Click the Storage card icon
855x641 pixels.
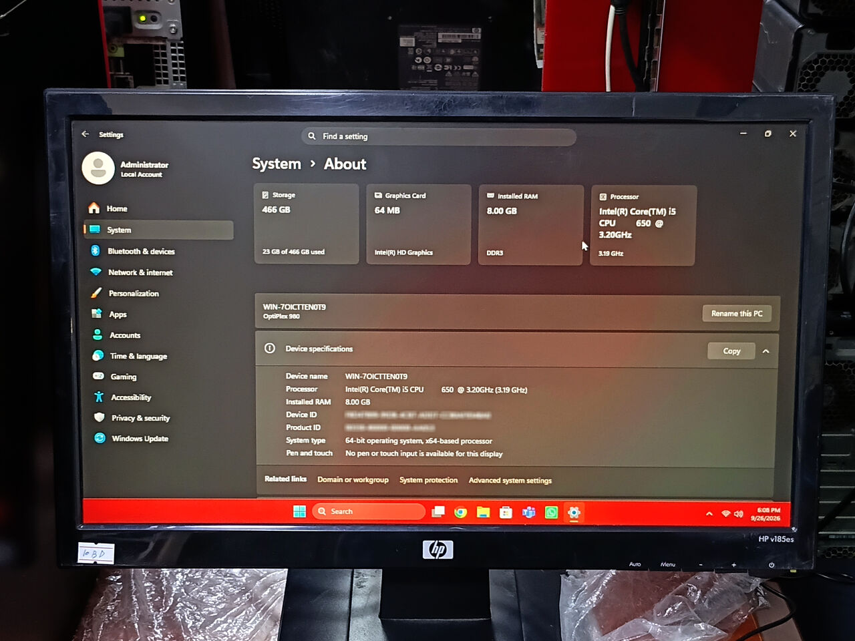[265, 195]
